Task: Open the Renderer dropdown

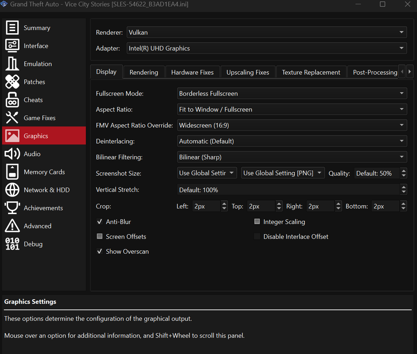Action: point(267,32)
